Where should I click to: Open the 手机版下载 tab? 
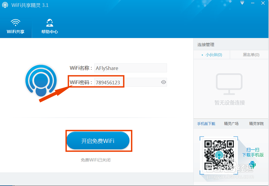point(206,124)
